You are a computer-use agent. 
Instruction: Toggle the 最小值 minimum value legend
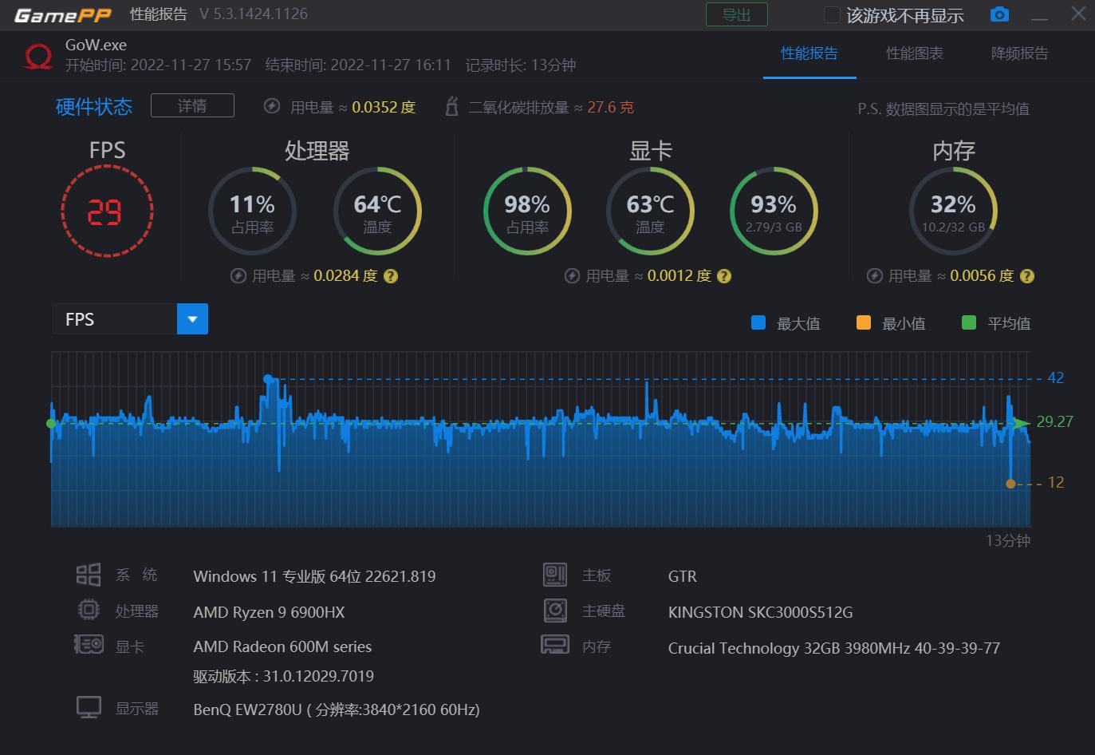[x=862, y=322]
